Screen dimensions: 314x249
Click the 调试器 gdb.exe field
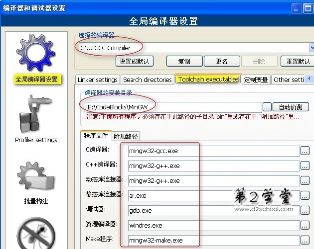click(x=214, y=210)
